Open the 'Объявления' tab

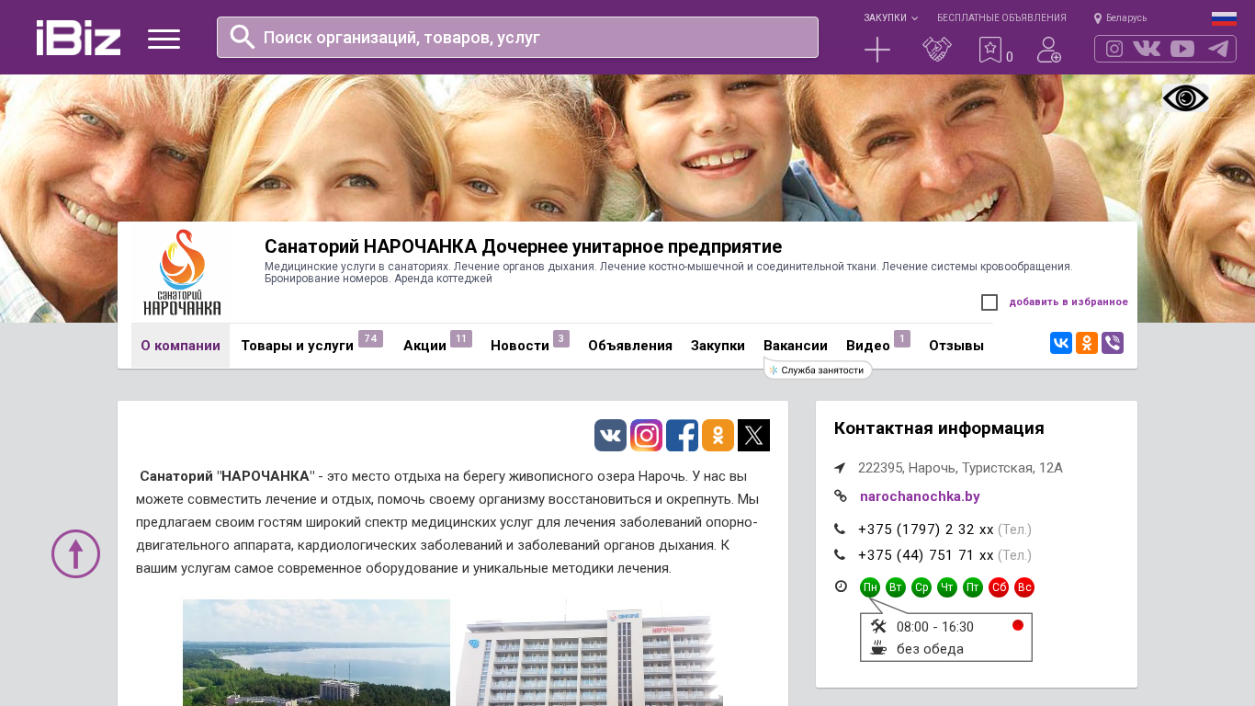(x=630, y=346)
